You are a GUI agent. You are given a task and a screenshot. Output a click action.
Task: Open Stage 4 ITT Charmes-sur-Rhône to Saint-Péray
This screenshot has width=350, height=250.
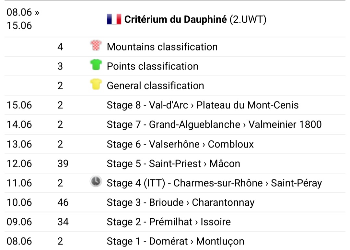tap(214, 183)
